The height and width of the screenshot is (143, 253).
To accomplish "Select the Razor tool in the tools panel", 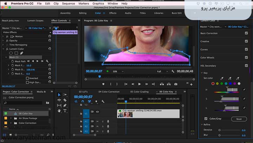I will point(65,100).
